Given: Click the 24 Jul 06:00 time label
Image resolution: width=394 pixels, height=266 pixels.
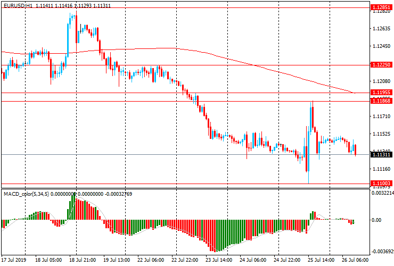Looking at the screenshot, I should coord(253,260).
